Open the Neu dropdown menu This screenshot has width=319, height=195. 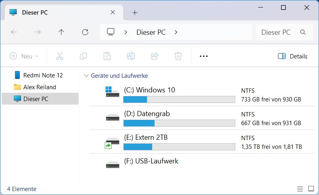(x=24, y=56)
